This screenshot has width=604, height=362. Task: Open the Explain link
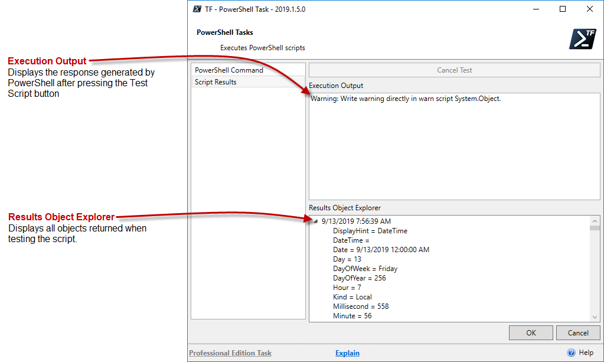347,353
